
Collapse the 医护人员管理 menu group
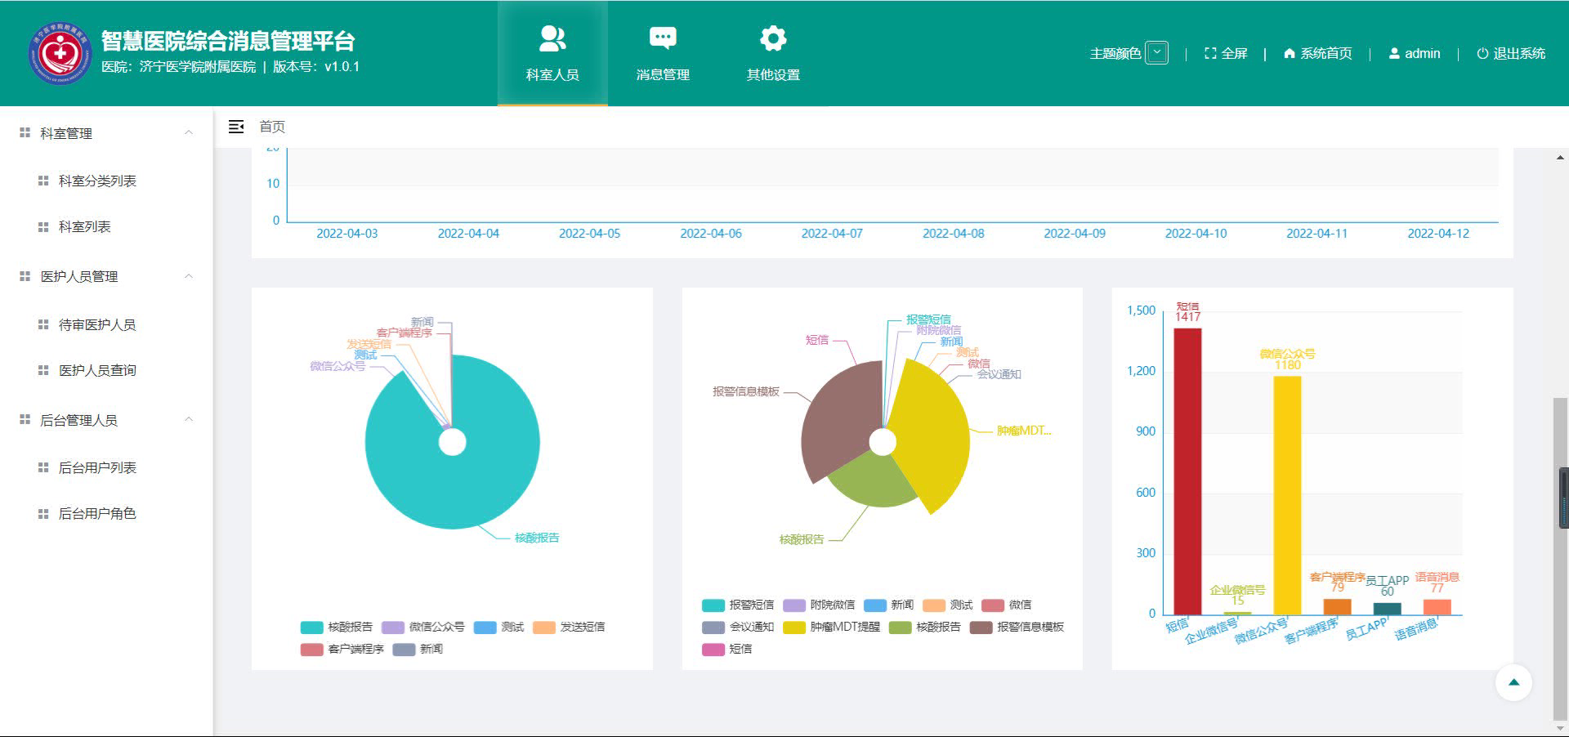(x=189, y=277)
